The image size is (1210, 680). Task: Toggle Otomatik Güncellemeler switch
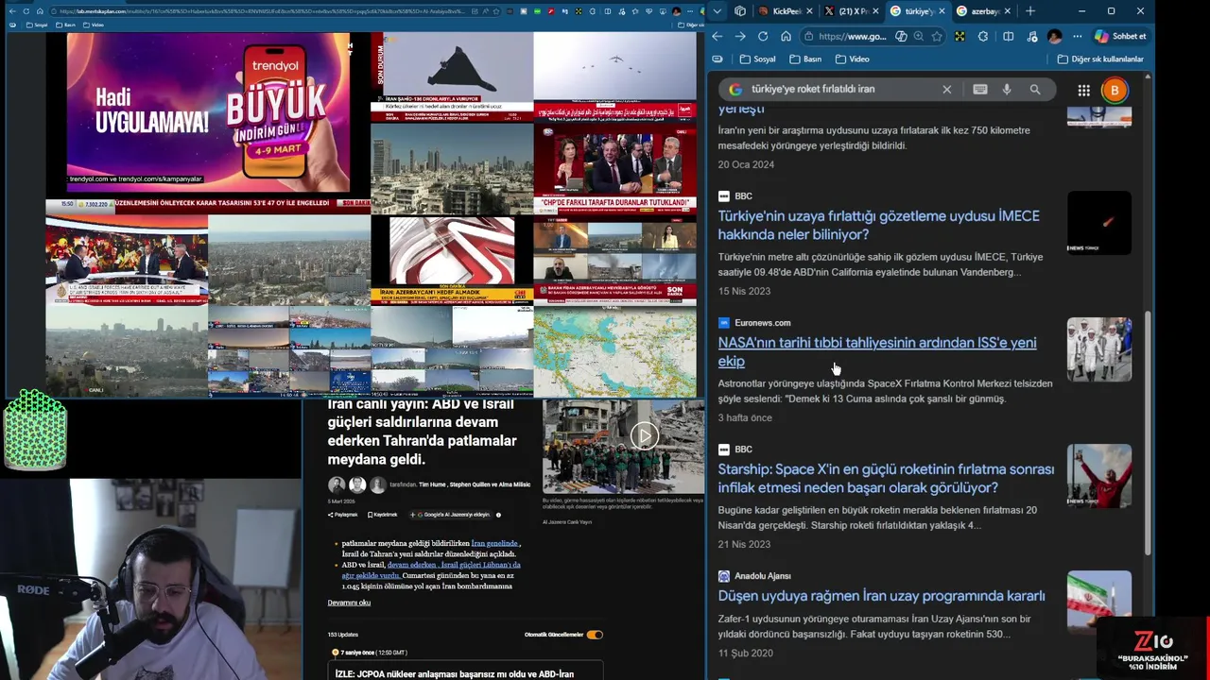click(594, 635)
